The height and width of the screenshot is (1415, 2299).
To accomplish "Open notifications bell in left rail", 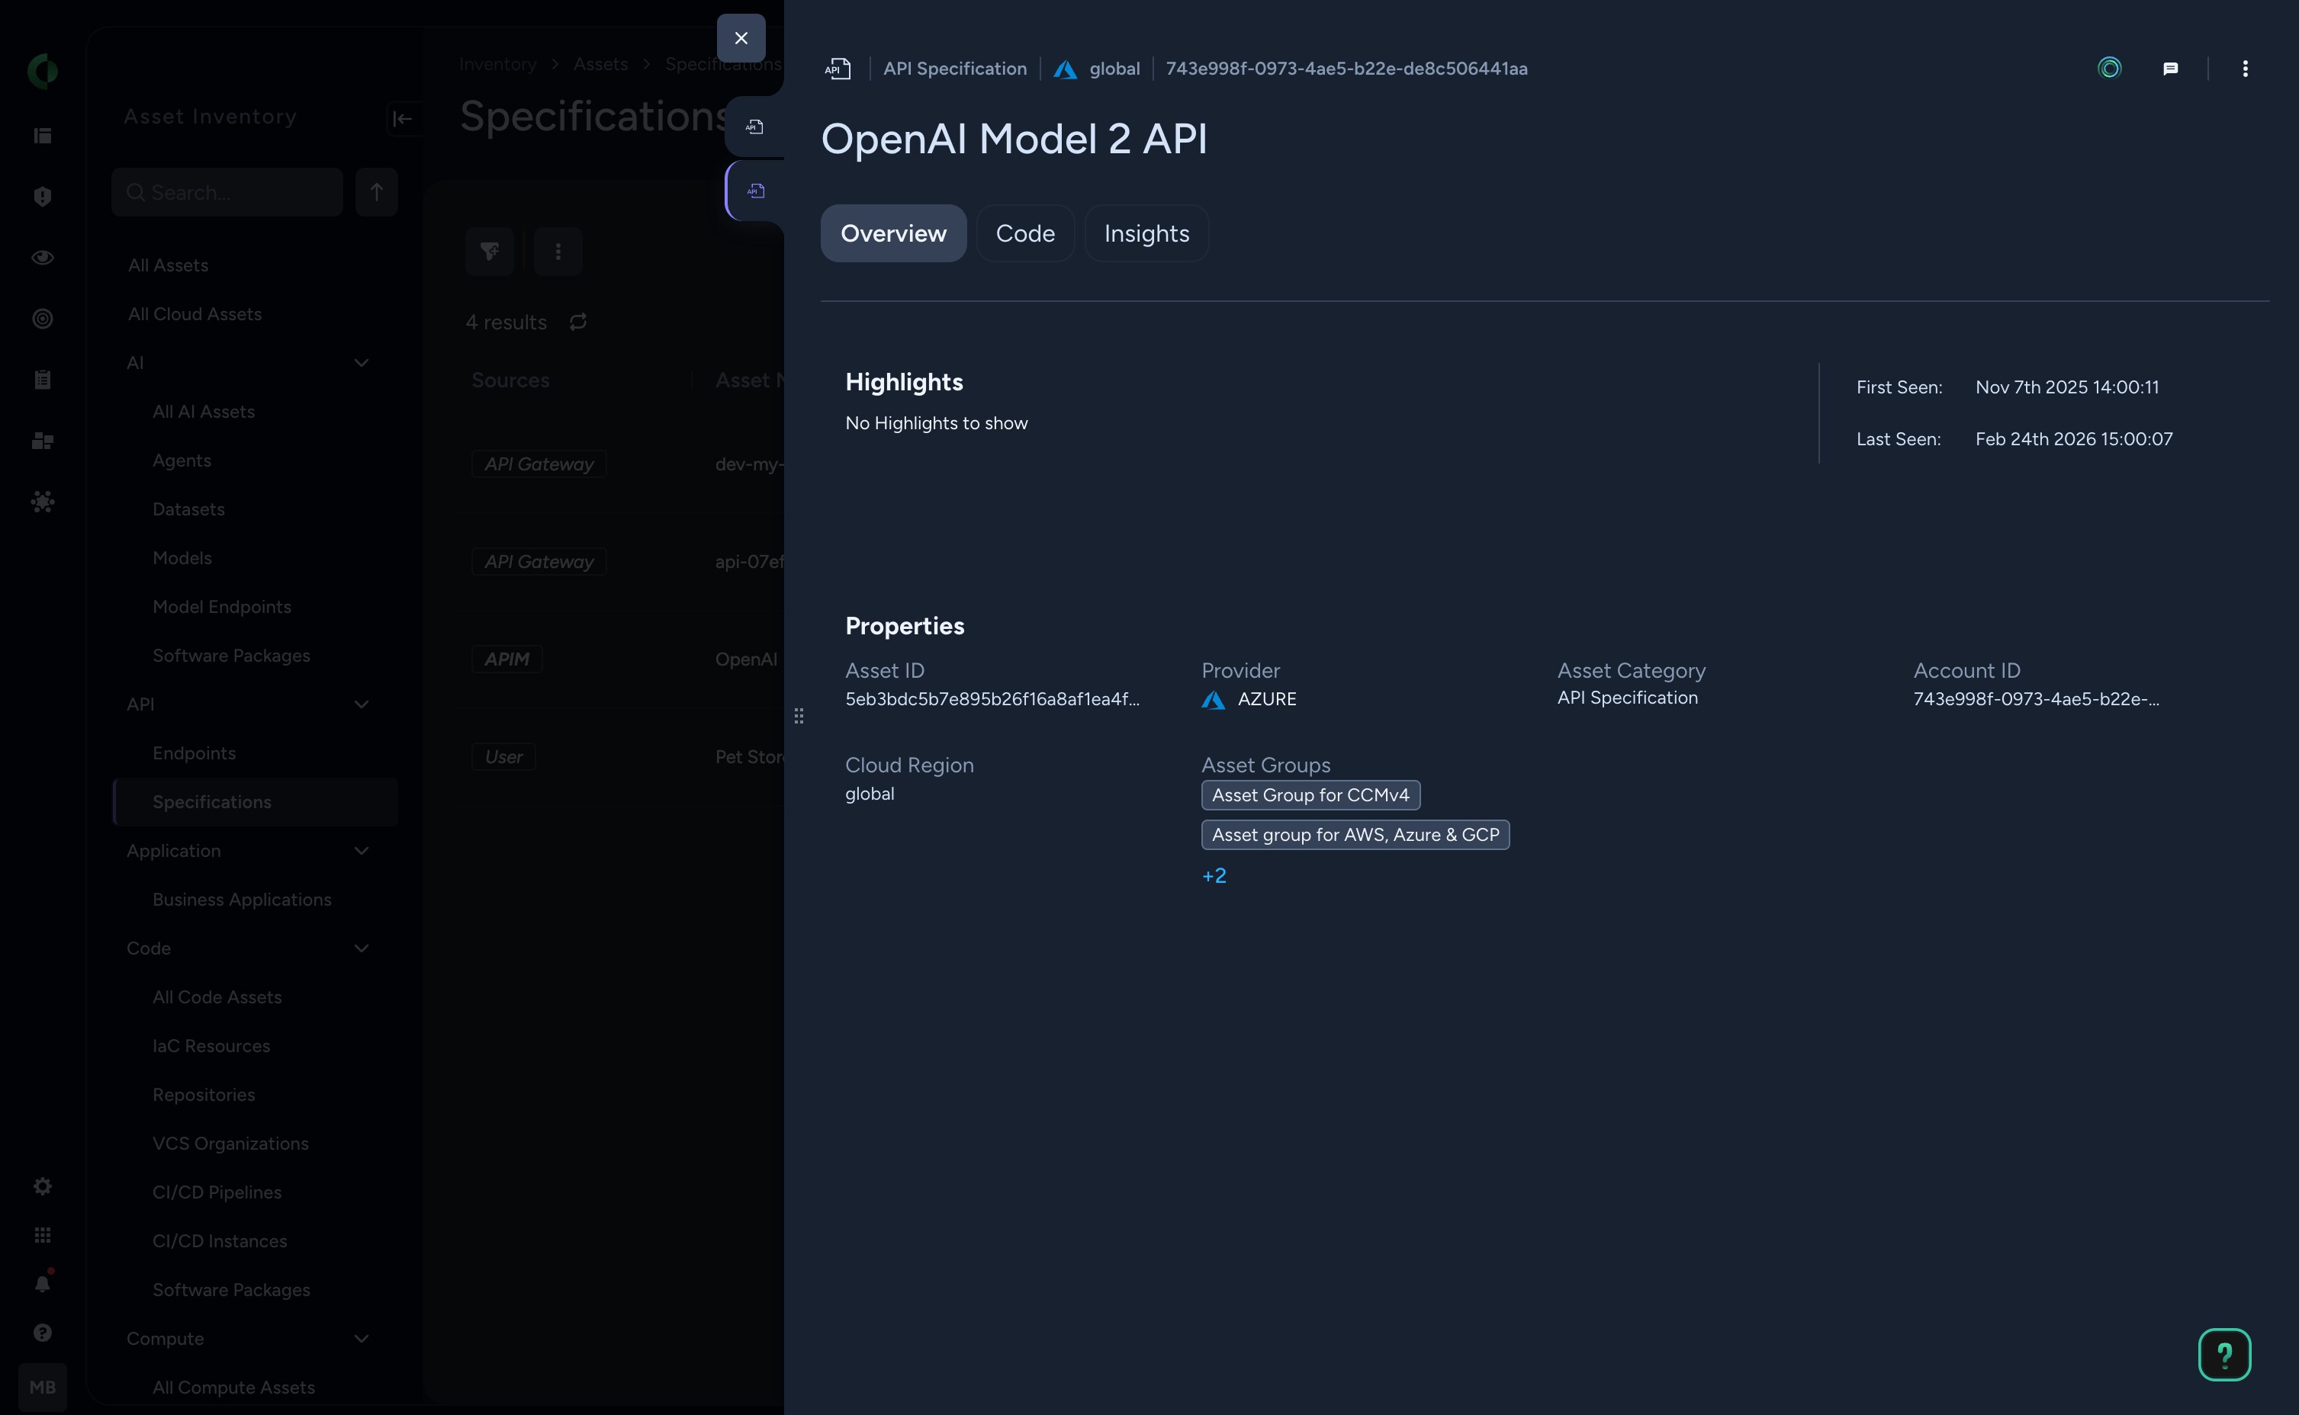I will [42, 1283].
